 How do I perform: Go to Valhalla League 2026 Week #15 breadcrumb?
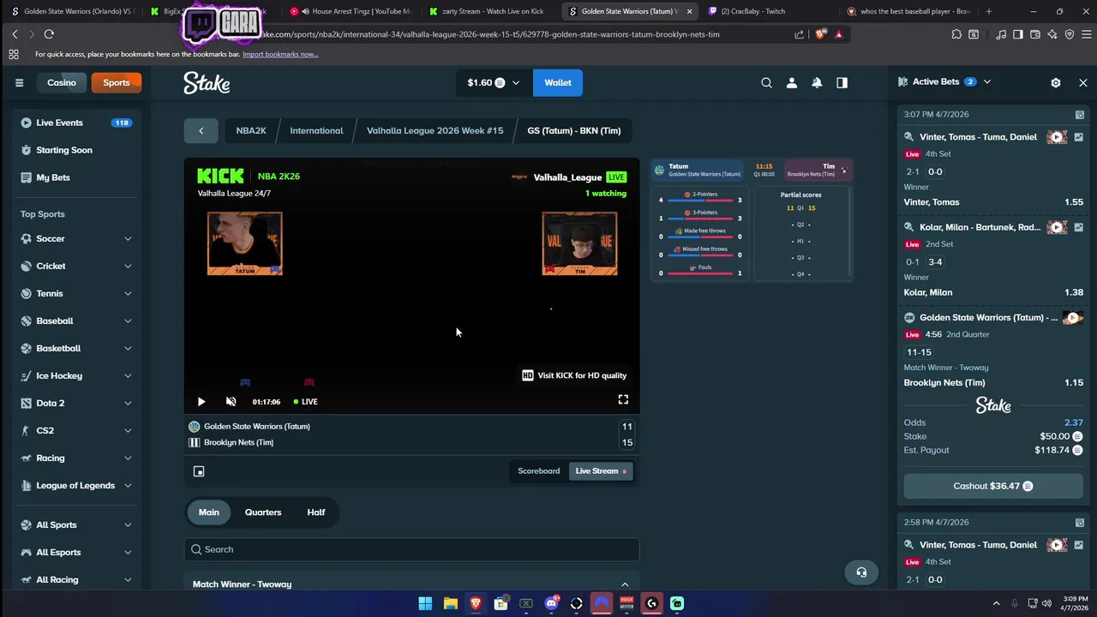[x=435, y=130]
